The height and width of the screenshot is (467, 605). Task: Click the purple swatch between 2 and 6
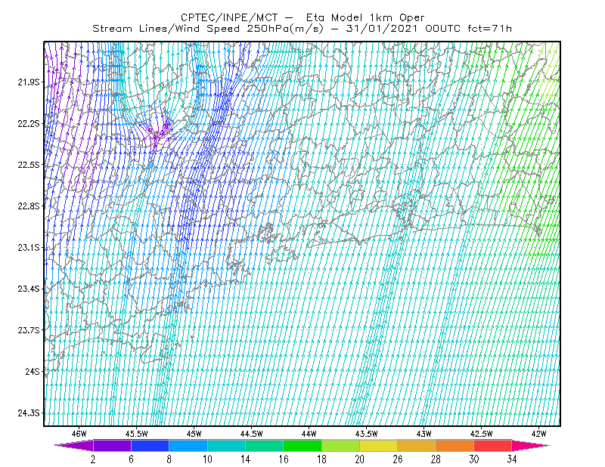[x=112, y=445]
